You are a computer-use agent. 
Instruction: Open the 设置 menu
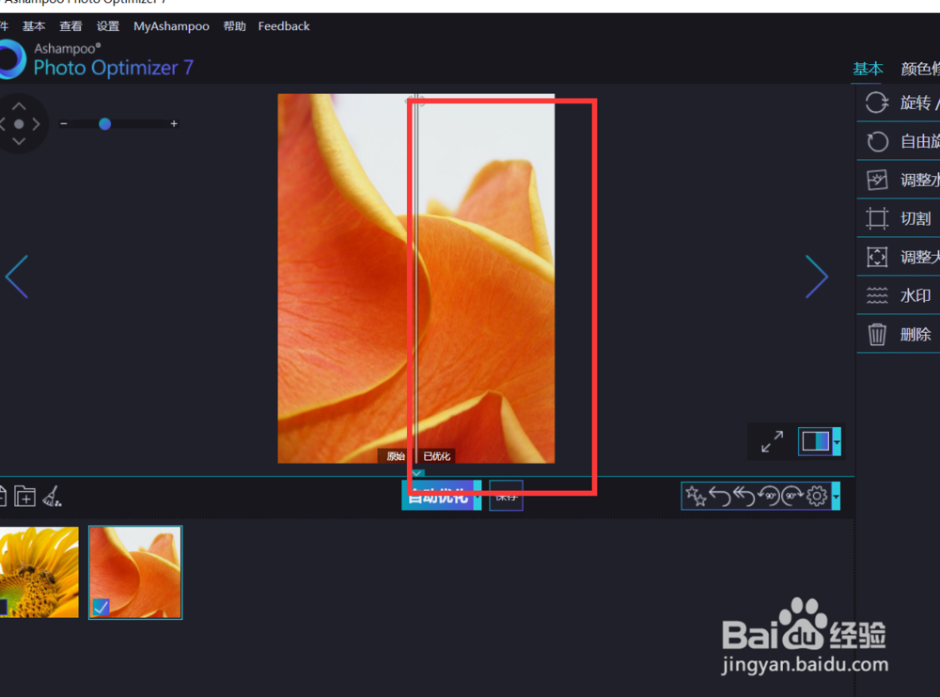pos(108,26)
